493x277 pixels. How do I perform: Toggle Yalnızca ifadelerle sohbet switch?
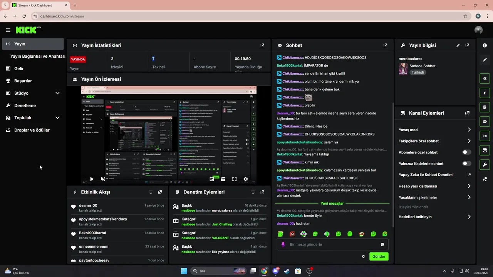point(467,164)
